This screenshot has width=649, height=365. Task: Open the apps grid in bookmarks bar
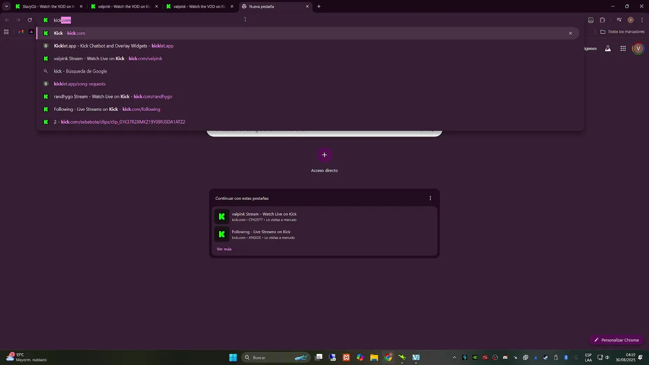coord(6,31)
